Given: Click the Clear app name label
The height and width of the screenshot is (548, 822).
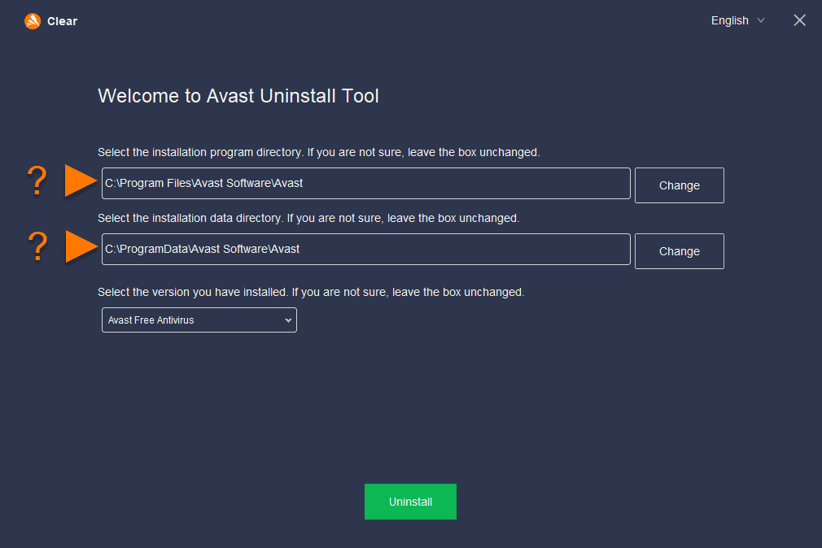Looking at the screenshot, I should [62, 21].
